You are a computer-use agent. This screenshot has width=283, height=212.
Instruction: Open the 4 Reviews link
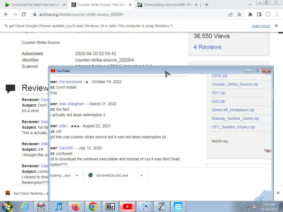click(x=207, y=47)
